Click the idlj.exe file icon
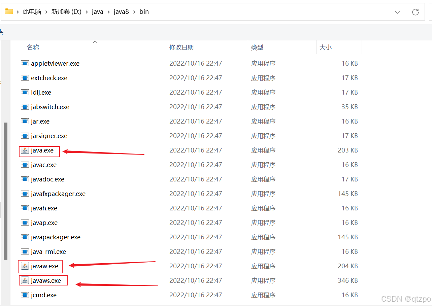The height and width of the screenshot is (306, 432). tap(25, 92)
